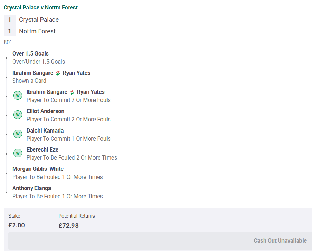
Task: Click the Crystal Palace team name
Action: tap(39, 20)
